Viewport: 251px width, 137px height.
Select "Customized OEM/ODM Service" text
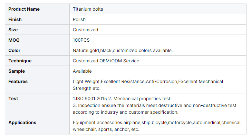pos(106,61)
